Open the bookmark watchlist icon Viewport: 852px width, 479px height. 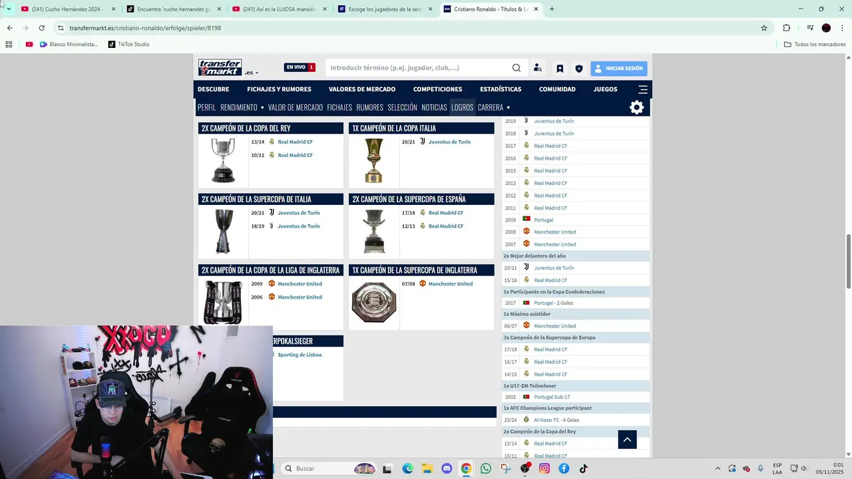tap(560, 69)
